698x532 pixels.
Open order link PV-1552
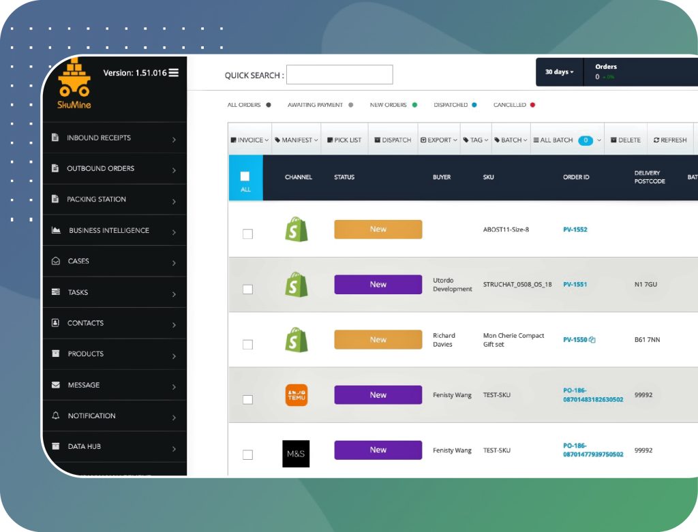pyautogui.click(x=575, y=230)
